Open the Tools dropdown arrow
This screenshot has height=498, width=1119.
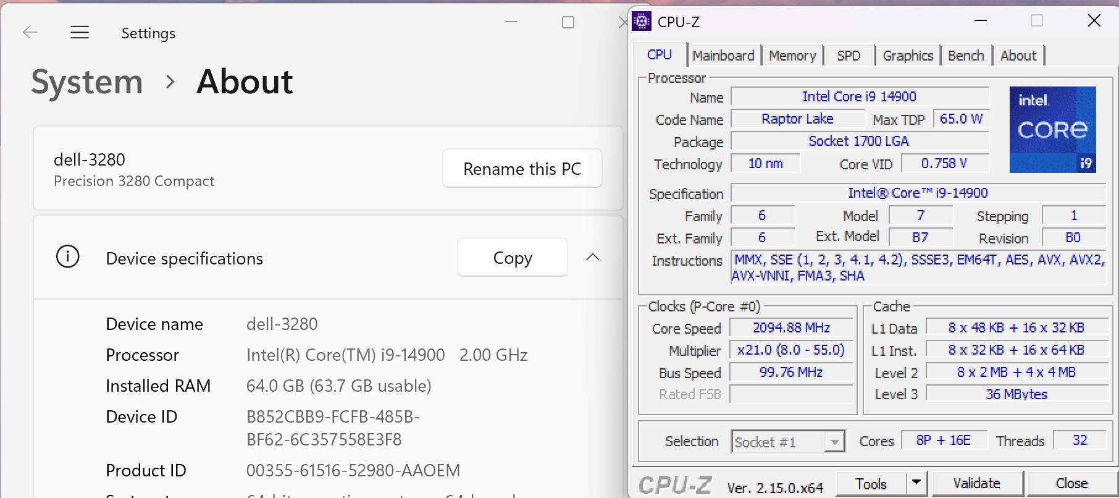point(916,483)
